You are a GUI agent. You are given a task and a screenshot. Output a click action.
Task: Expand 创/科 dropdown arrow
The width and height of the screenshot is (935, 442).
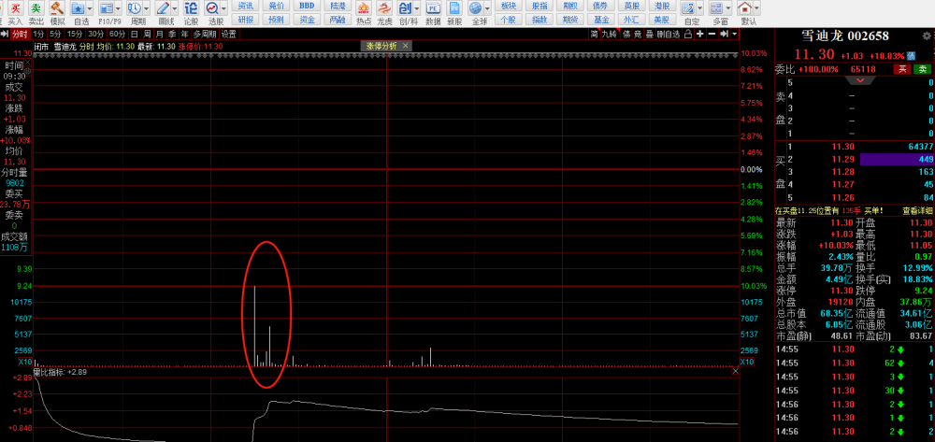(x=417, y=8)
